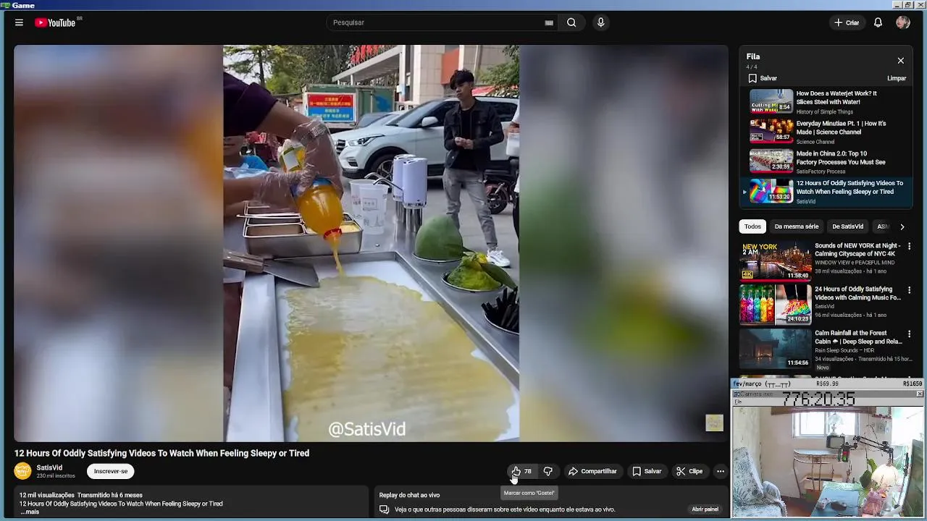This screenshot has width=927, height=521.
Task: Dislike the video with thumbs down
Action: coord(548,471)
